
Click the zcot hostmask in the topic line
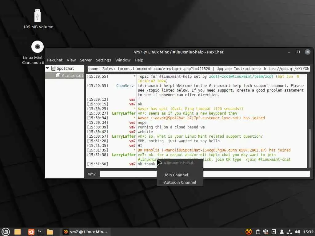(x=241, y=77)
